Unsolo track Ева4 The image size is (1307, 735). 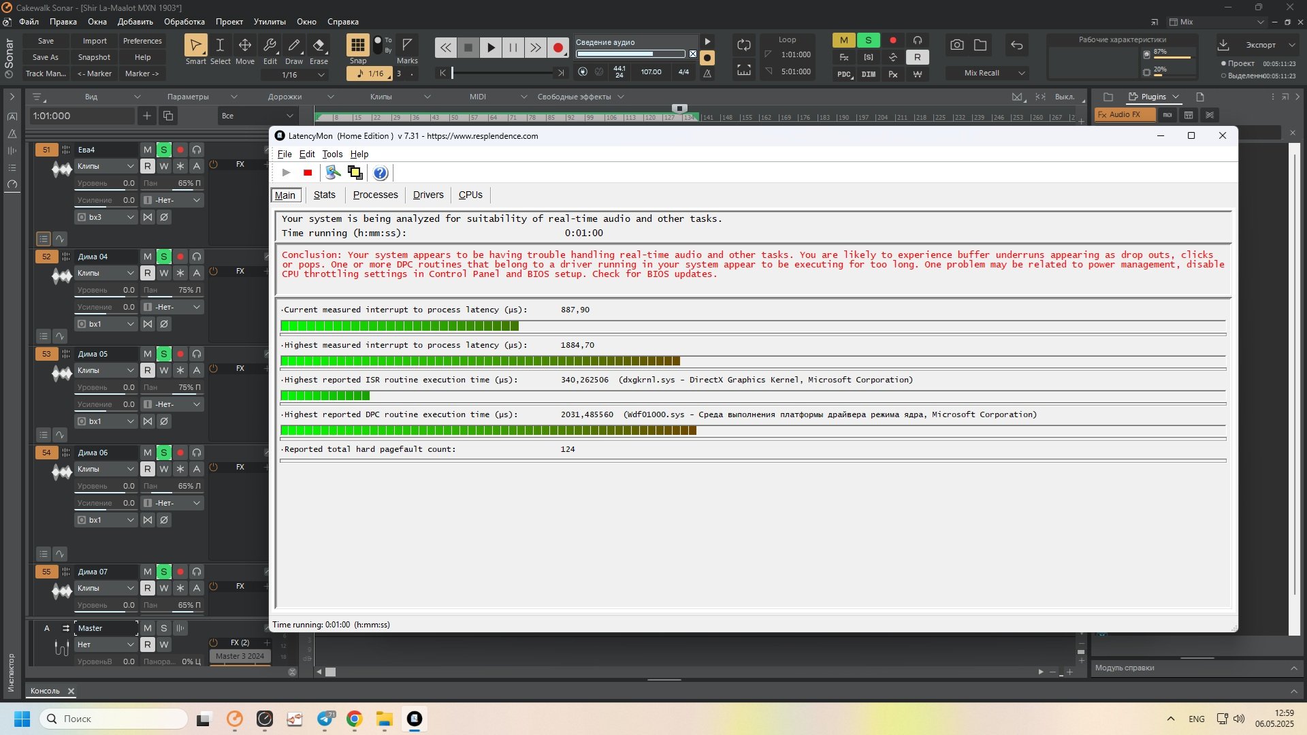163,150
